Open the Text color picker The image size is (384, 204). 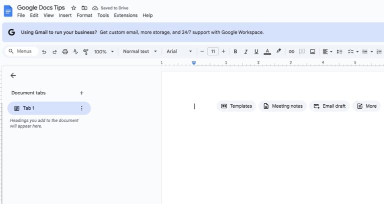[267, 51]
